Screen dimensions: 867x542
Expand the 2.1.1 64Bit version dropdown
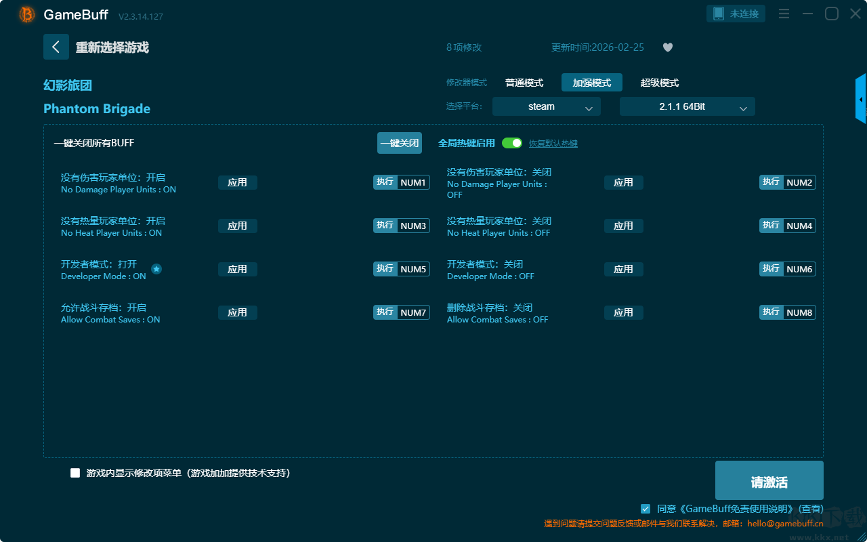pos(687,106)
